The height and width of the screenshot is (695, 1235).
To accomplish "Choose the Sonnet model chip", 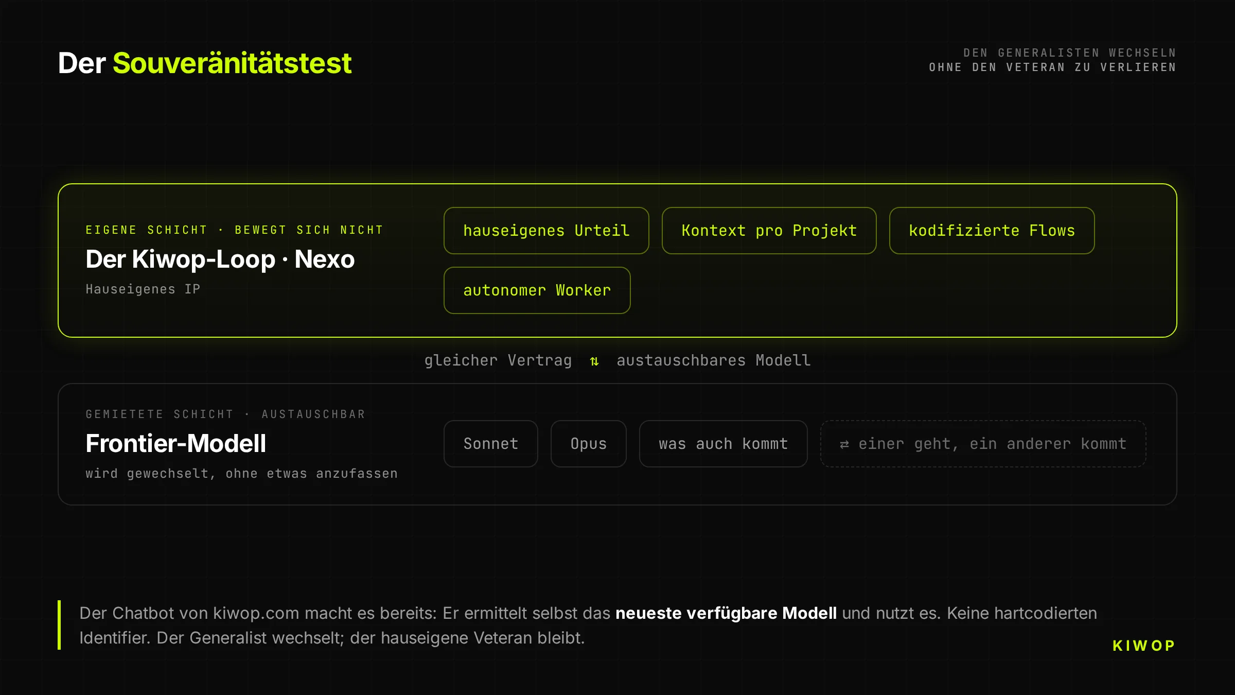I will [x=490, y=444].
